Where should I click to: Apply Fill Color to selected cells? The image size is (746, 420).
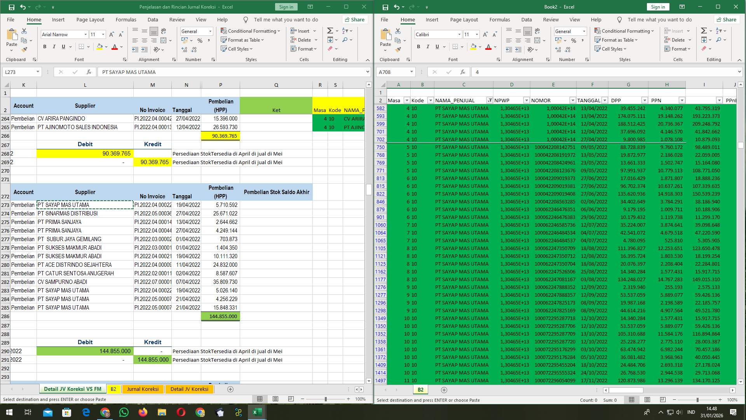pyautogui.click(x=100, y=47)
